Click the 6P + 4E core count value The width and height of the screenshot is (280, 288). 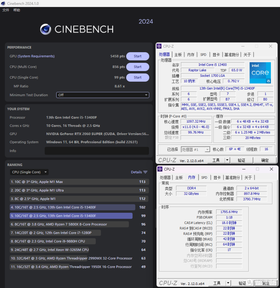click(x=235, y=149)
